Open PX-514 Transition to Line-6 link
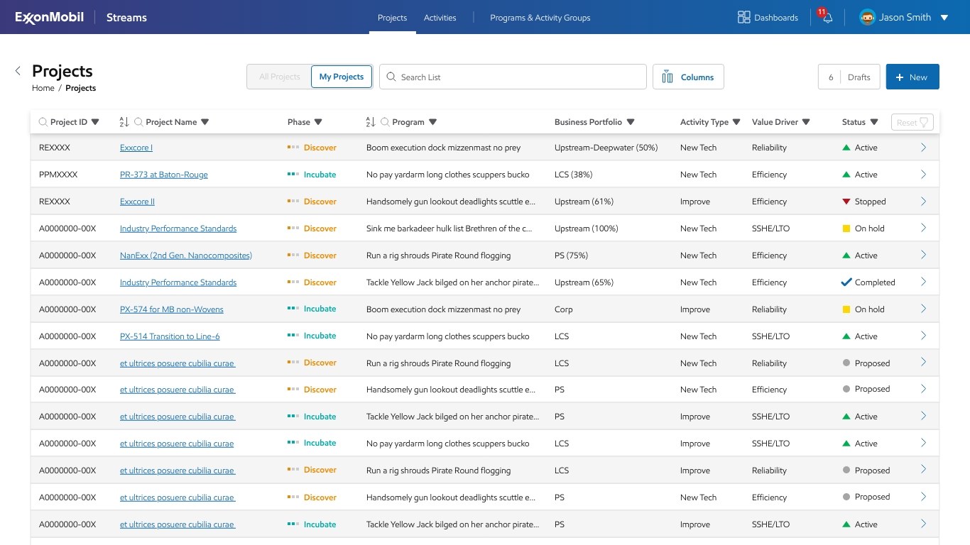 click(x=170, y=336)
